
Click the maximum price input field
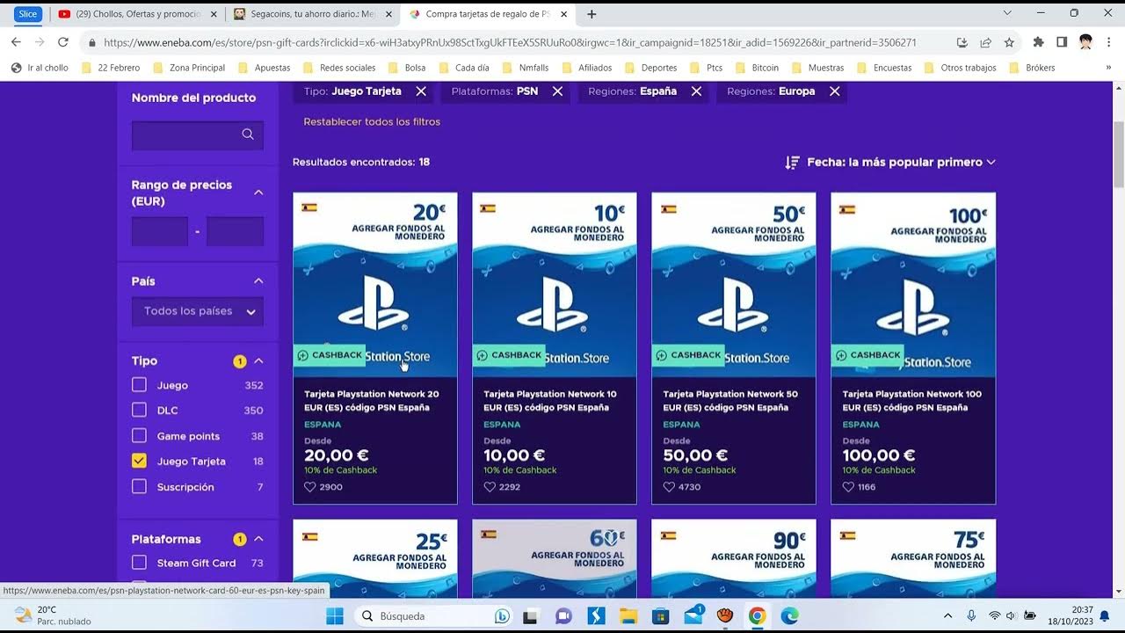tap(235, 231)
